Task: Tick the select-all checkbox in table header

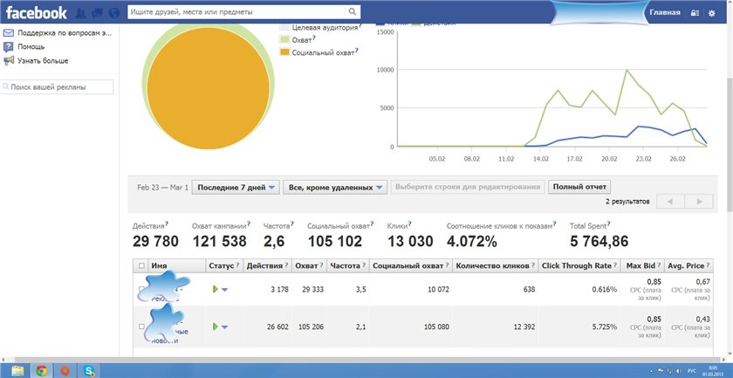Action: 141,265
